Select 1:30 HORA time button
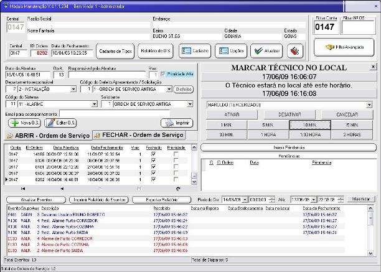This screenshot has height=272, width=381. pos(310,134)
